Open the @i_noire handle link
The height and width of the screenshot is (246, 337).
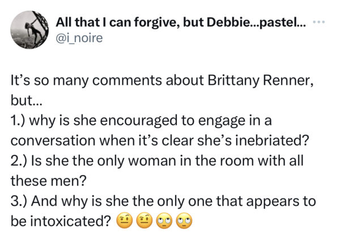[79, 39]
